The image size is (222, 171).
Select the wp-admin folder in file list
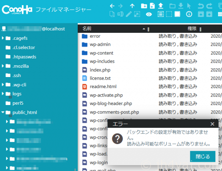[x=100, y=45]
